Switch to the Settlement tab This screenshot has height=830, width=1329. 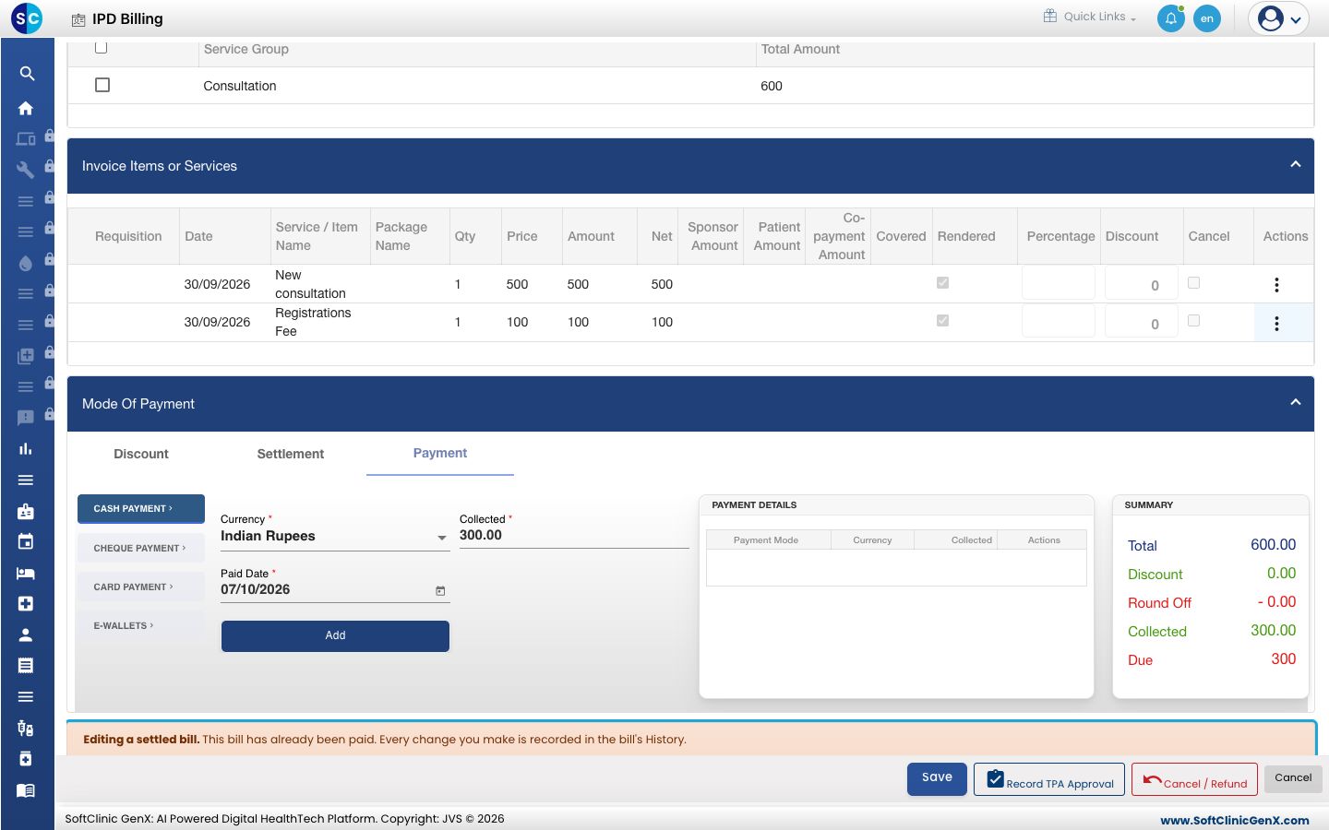pyautogui.click(x=291, y=454)
